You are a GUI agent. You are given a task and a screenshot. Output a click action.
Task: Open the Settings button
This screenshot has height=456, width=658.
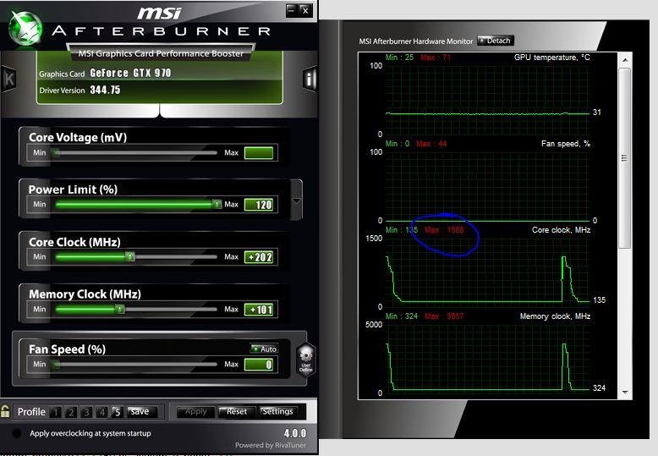pyautogui.click(x=277, y=412)
